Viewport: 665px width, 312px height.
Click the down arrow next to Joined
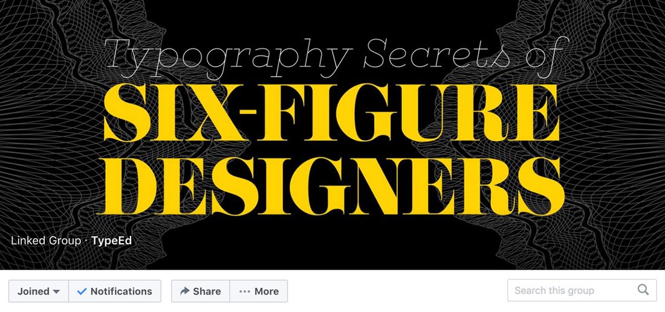click(56, 291)
